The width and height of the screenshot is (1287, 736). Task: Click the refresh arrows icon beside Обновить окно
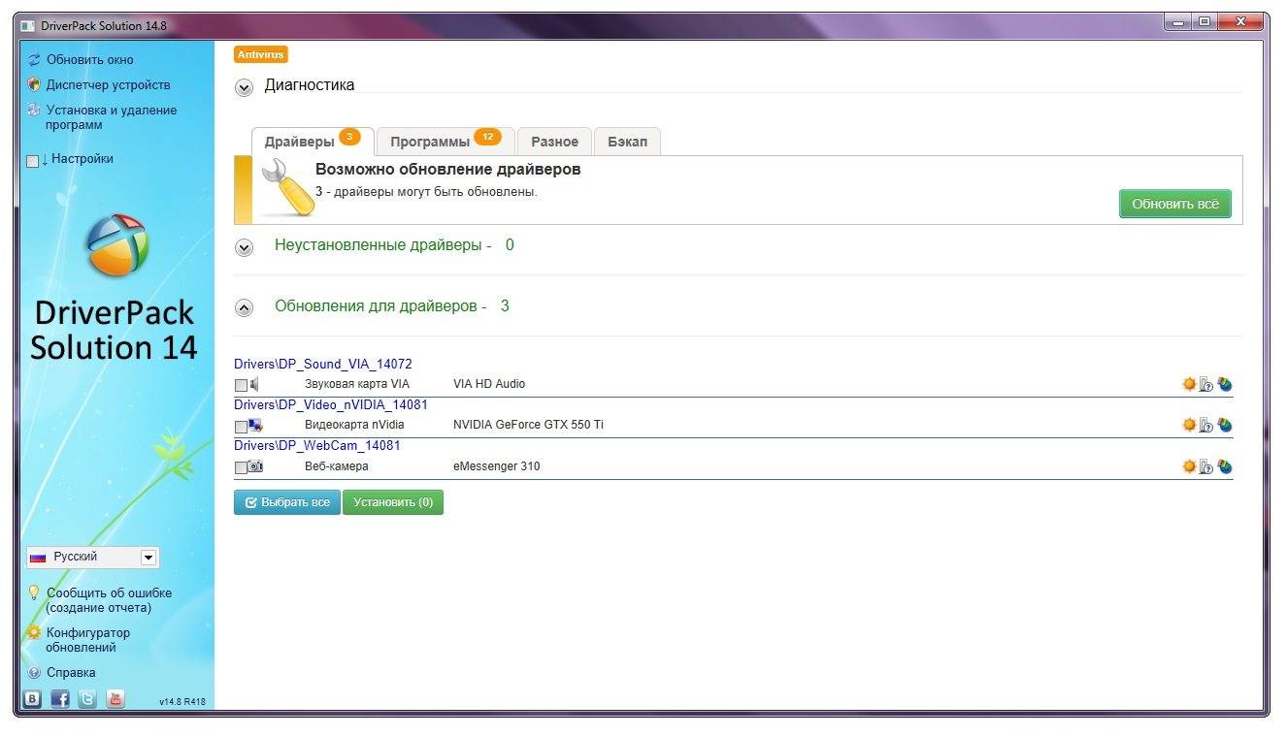tap(35, 60)
